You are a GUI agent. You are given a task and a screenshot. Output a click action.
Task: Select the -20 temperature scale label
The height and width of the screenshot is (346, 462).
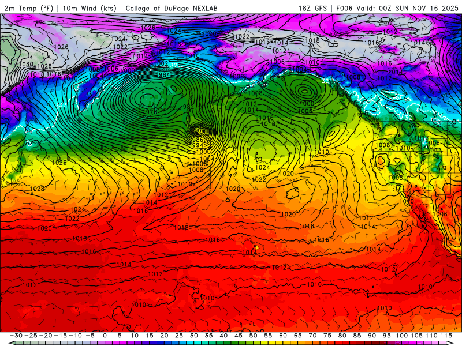click(46, 336)
